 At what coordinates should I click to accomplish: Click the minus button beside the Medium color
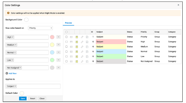pyautogui.click(x=58, y=45)
